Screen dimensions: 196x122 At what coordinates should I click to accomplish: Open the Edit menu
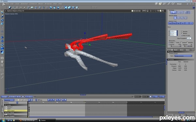tap(12, 4)
